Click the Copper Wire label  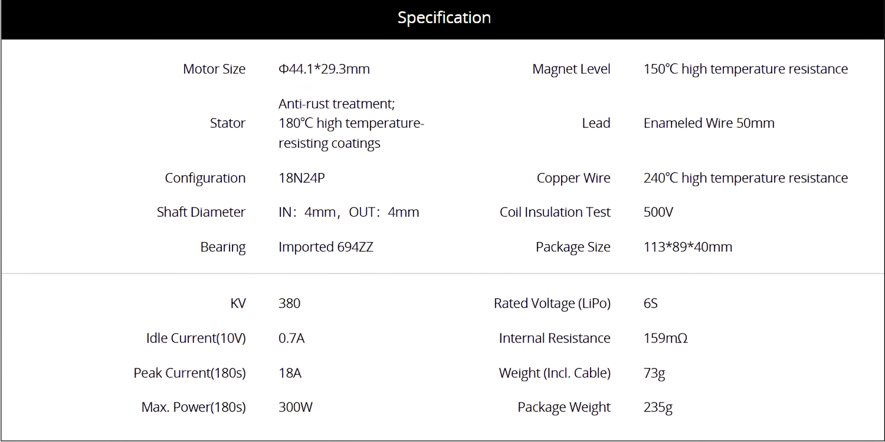click(573, 178)
